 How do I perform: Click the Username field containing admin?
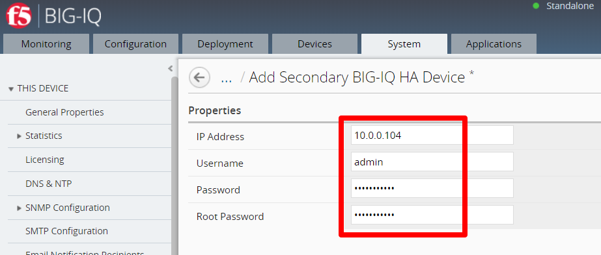[432, 162]
